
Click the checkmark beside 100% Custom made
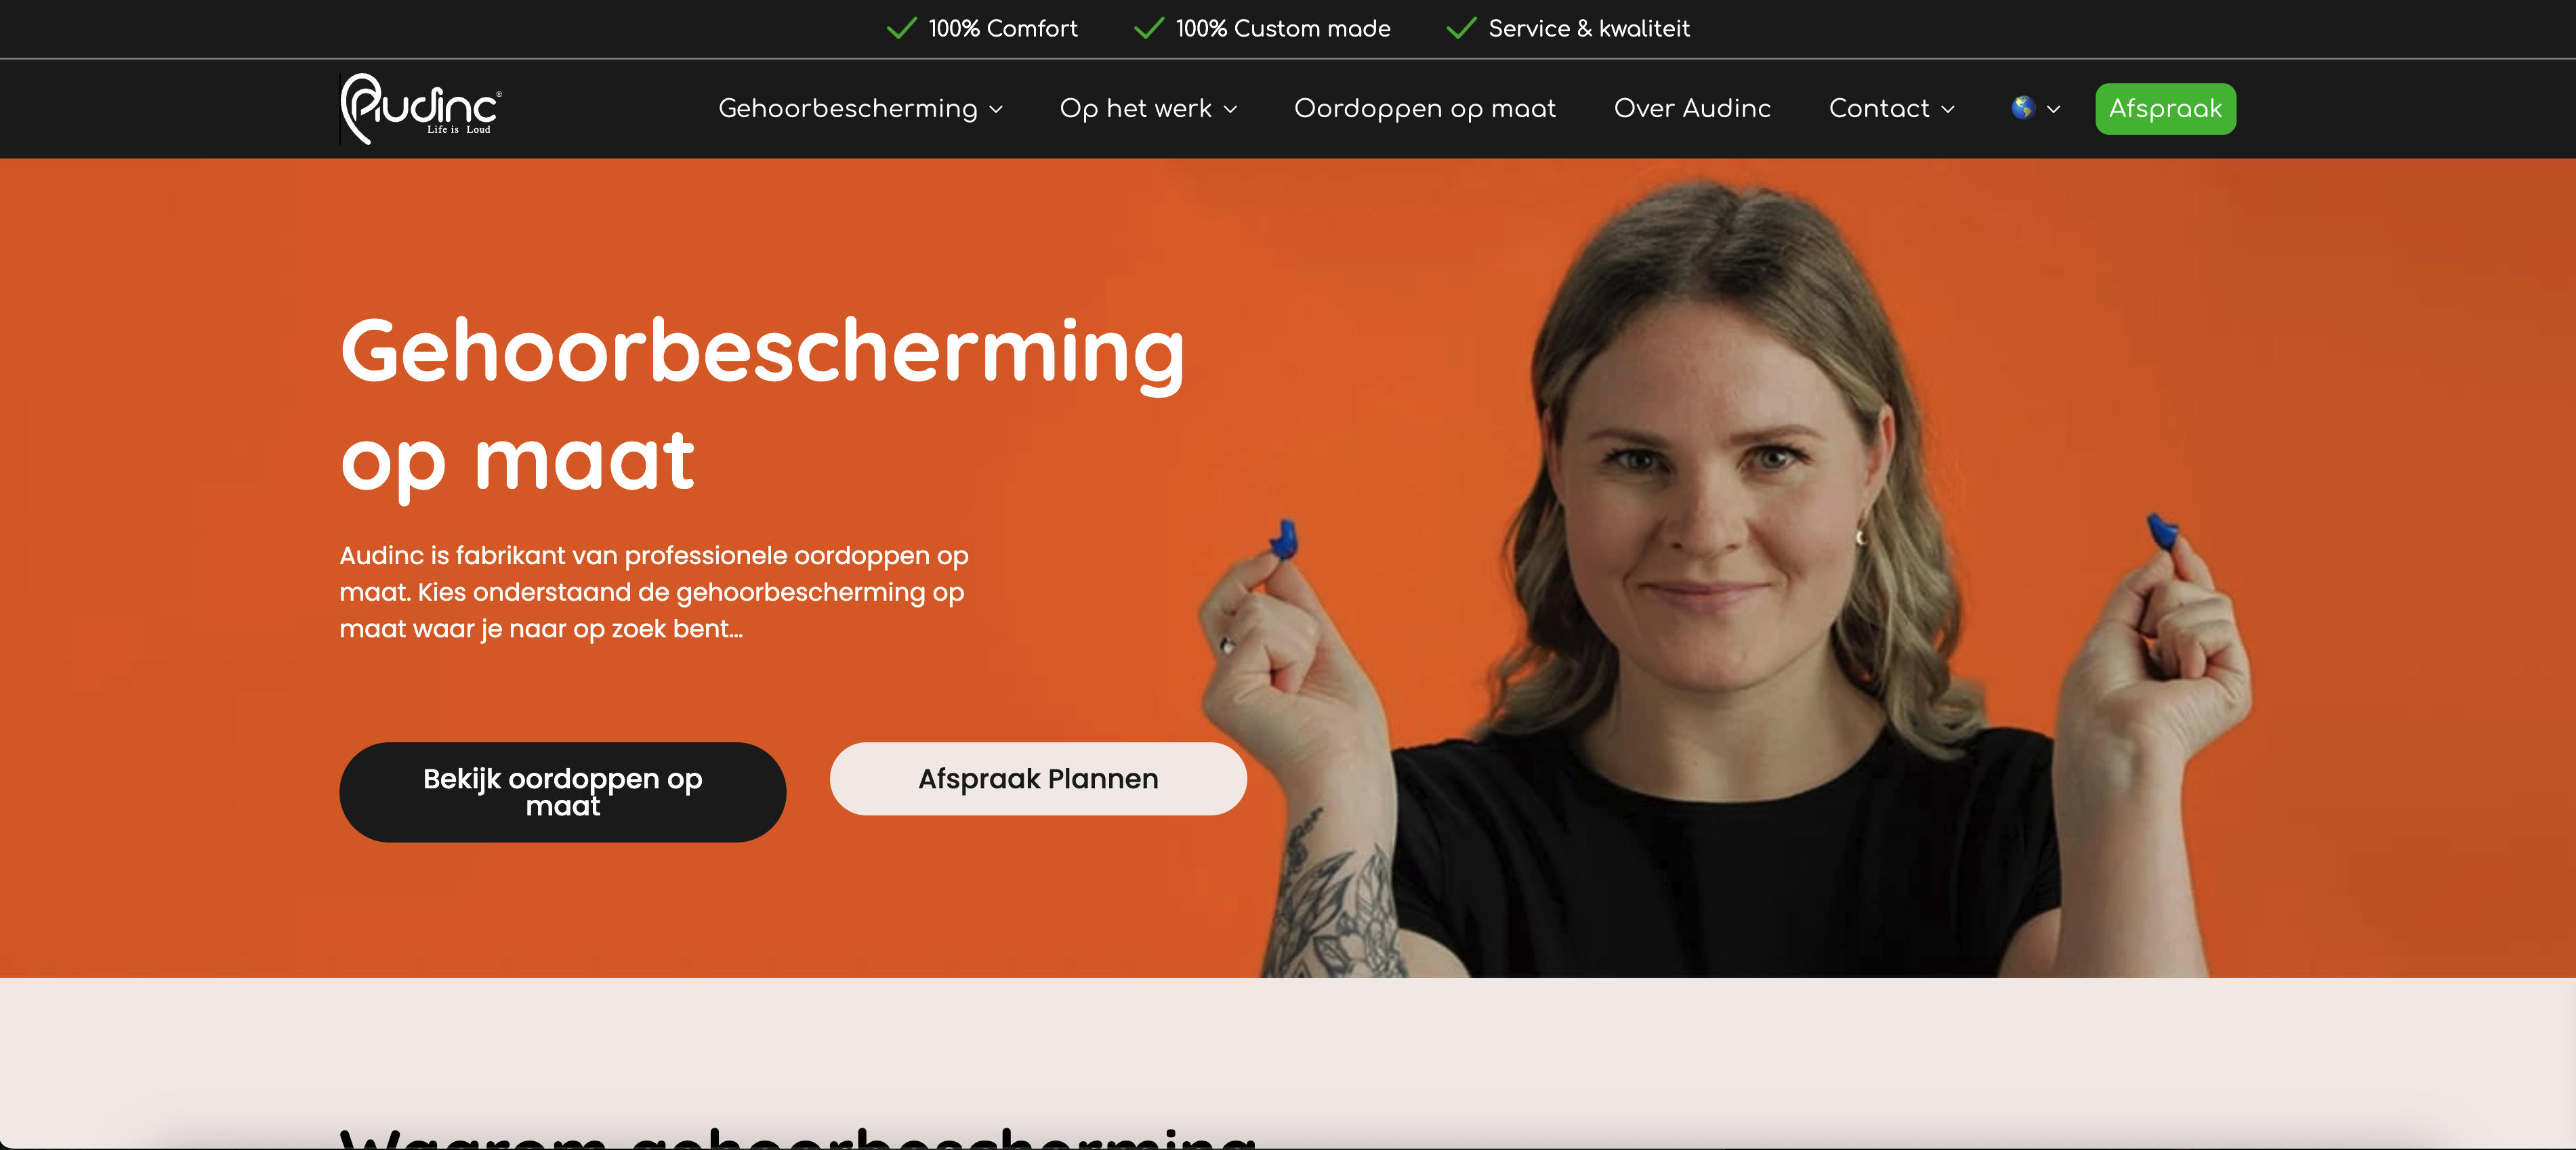tap(1149, 28)
